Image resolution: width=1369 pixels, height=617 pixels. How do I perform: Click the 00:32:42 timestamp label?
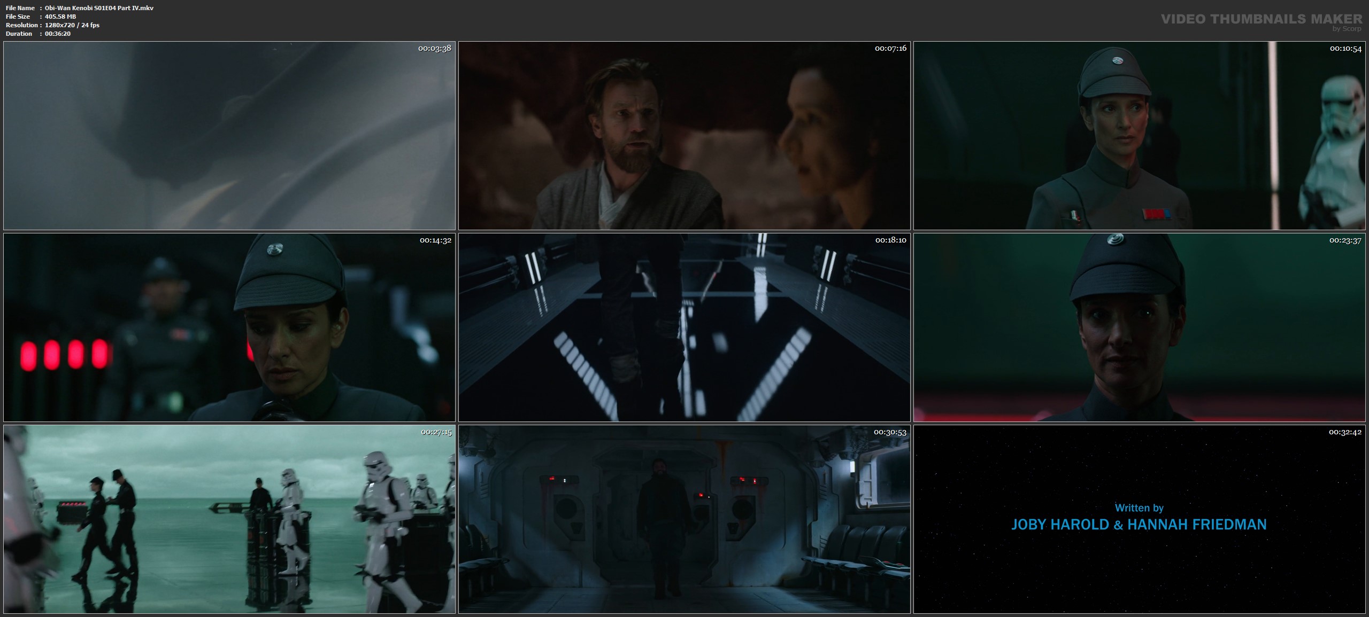(x=1345, y=432)
